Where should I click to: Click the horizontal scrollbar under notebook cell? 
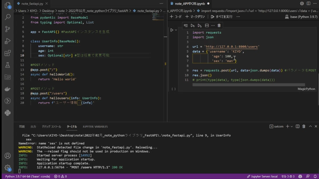(x=249, y=85)
